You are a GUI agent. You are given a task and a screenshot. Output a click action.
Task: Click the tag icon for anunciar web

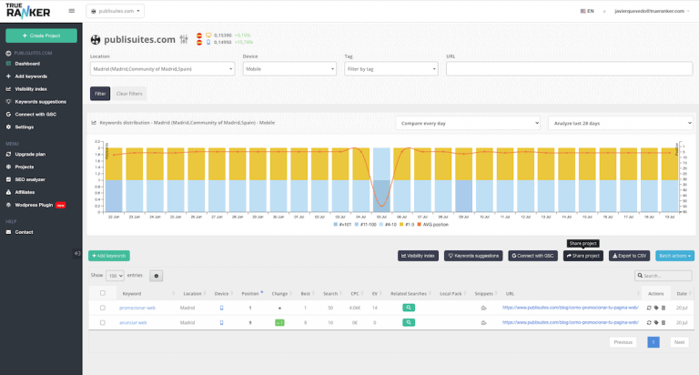click(656, 322)
